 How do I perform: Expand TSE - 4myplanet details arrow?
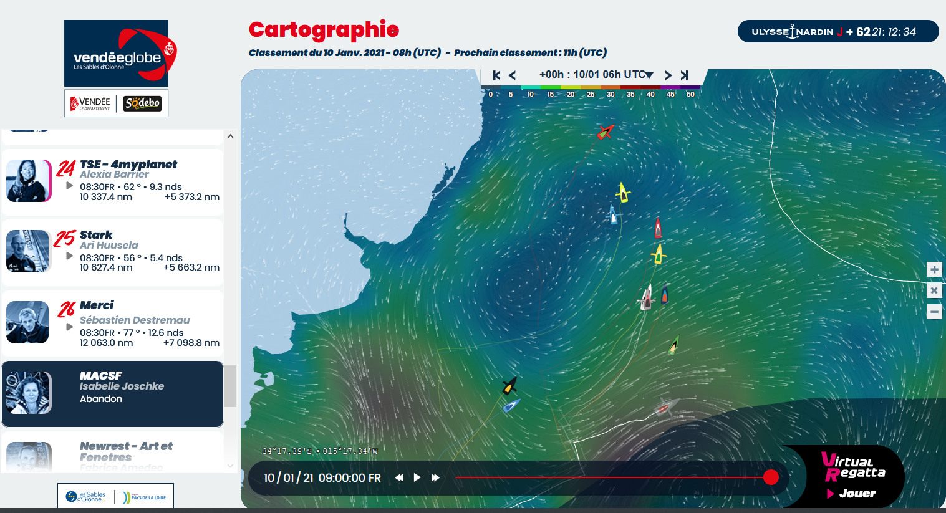pos(69,185)
